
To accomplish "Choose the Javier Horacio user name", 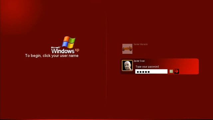I will 140,44.
